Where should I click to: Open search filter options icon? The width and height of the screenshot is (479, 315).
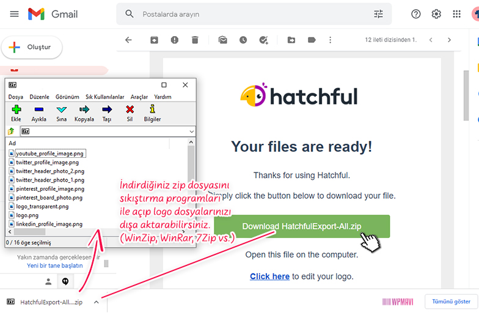(378, 14)
